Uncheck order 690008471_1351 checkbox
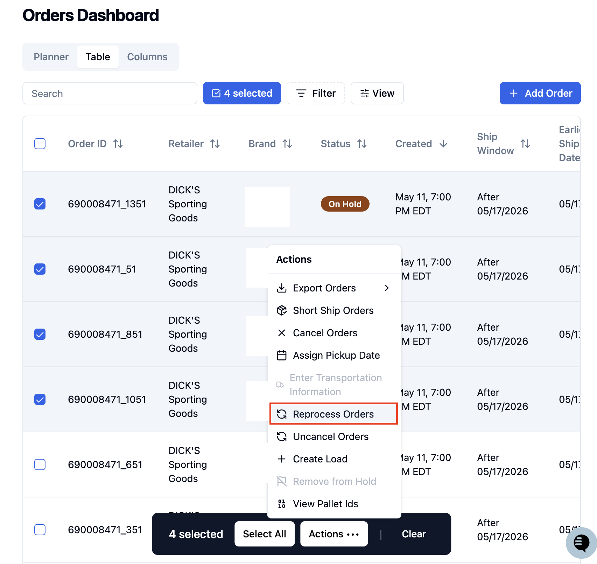 click(40, 204)
